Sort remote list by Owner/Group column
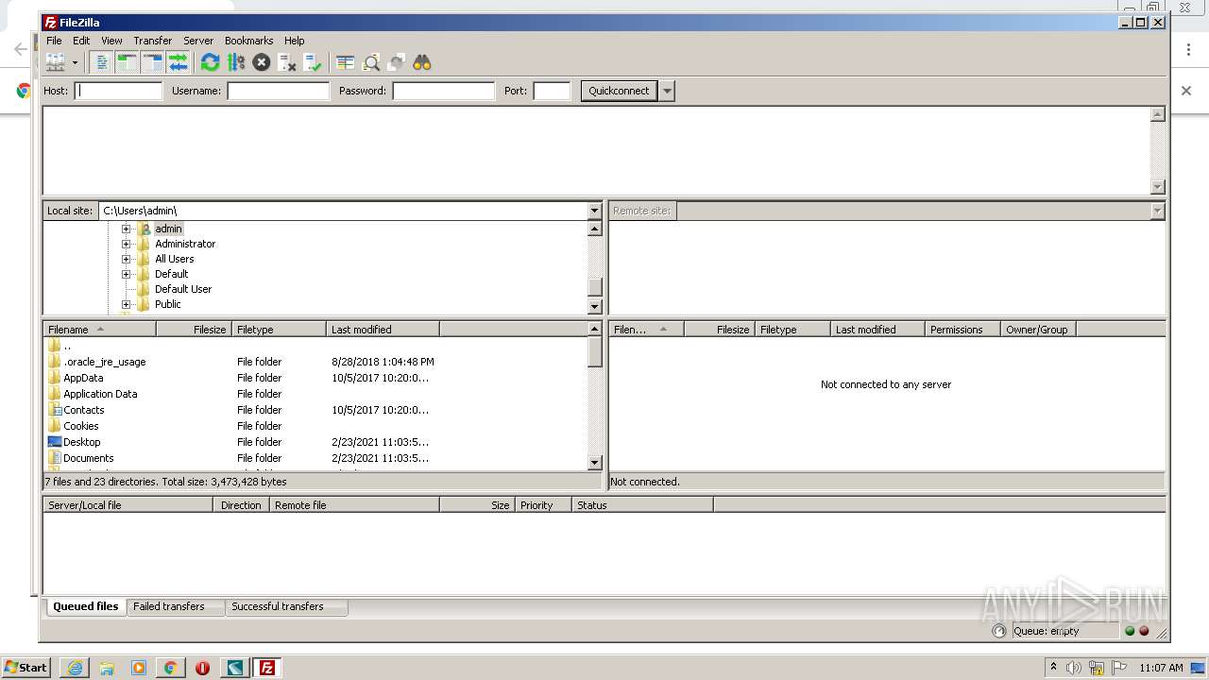The image size is (1209, 680). click(x=1038, y=330)
